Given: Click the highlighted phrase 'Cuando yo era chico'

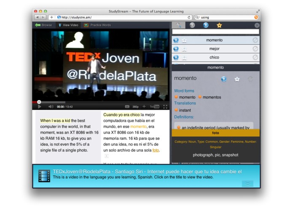Looking at the screenshot, I should 121,115.
